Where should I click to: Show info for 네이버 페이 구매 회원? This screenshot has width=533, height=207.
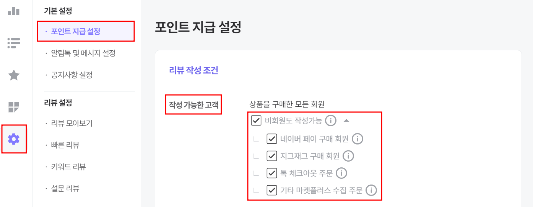pyautogui.click(x=357, y=139)
